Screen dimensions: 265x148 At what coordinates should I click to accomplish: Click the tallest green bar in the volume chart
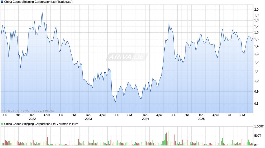click(169, 138)
